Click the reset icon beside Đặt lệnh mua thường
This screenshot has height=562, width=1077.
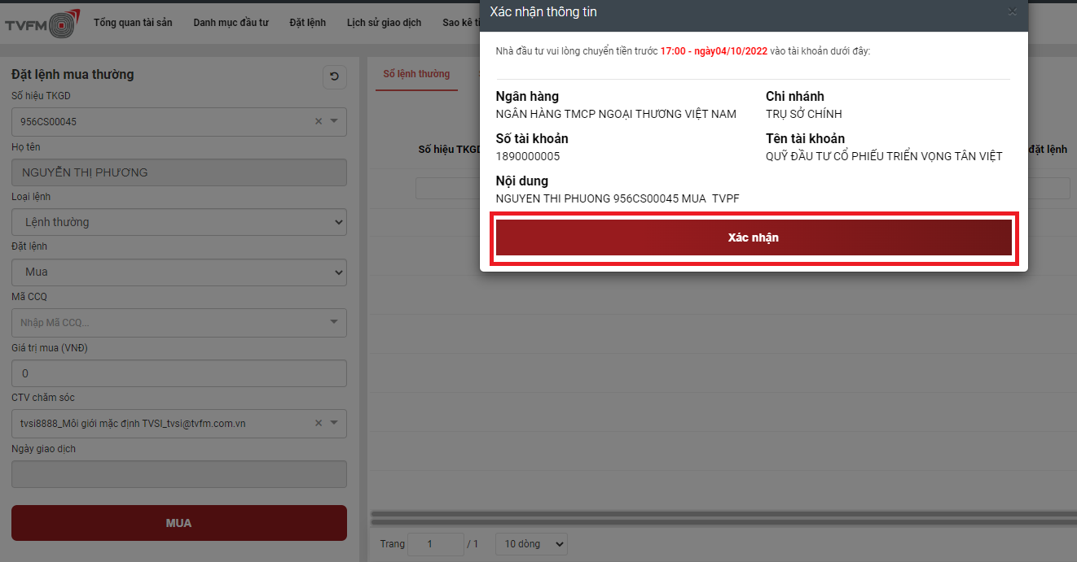pos(334,77)
